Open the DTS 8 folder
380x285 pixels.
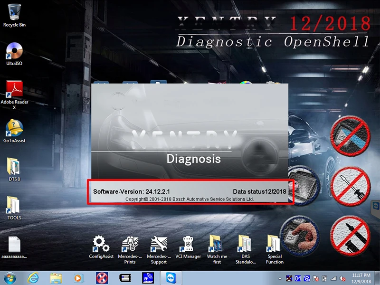coord(14,170)
